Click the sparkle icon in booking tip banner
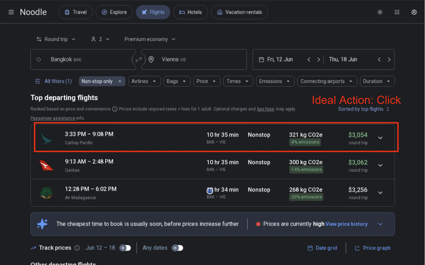 click(x=42, y=224)
